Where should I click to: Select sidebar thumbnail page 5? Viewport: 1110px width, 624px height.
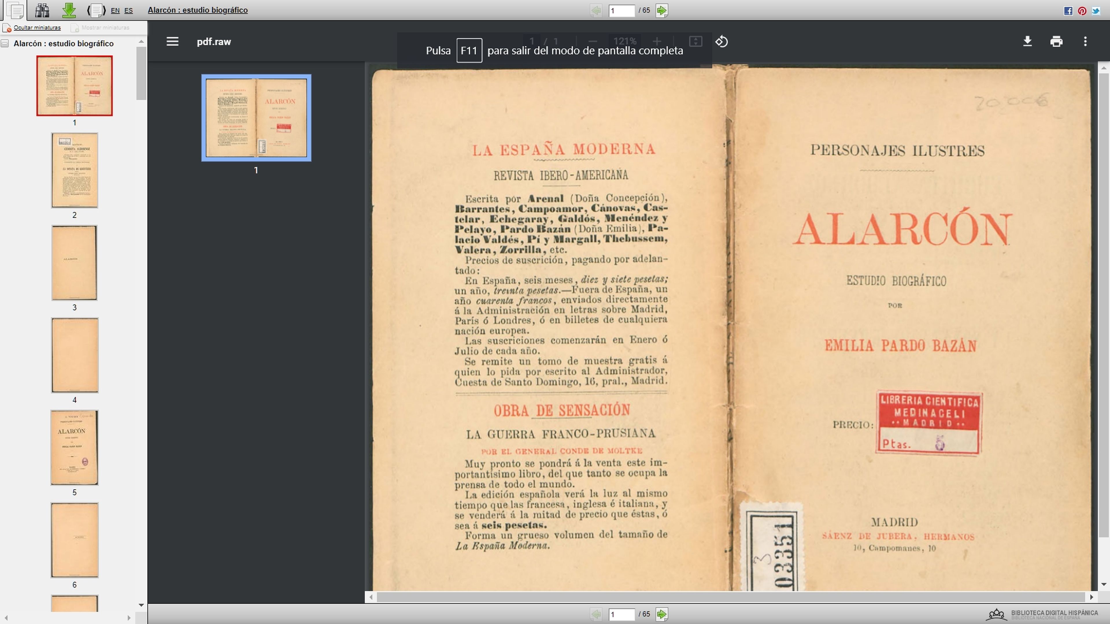click(75, 448)
